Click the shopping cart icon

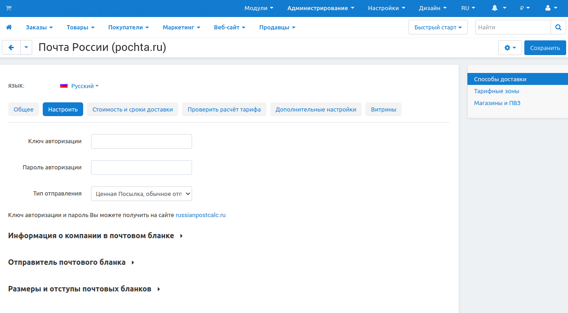point(9,8)
